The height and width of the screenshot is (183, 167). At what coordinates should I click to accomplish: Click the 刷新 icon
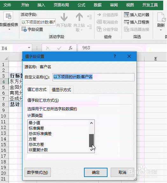(162, 17)
